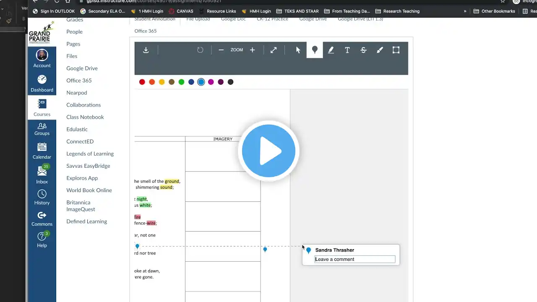Rotate the document with refresh arrow
537x302 pixels.
tap(200, 50)
